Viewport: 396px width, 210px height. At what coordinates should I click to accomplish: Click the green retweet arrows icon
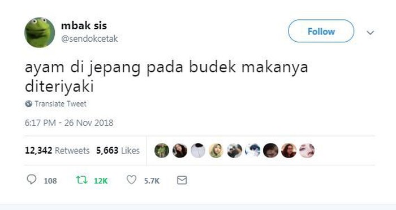coord(82,180)
